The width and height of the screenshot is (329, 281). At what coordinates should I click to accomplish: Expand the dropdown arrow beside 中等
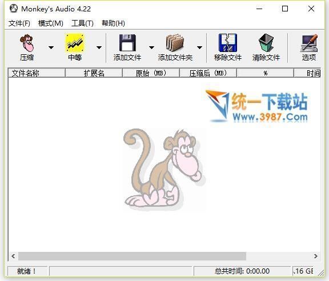(x=99, y=47)
